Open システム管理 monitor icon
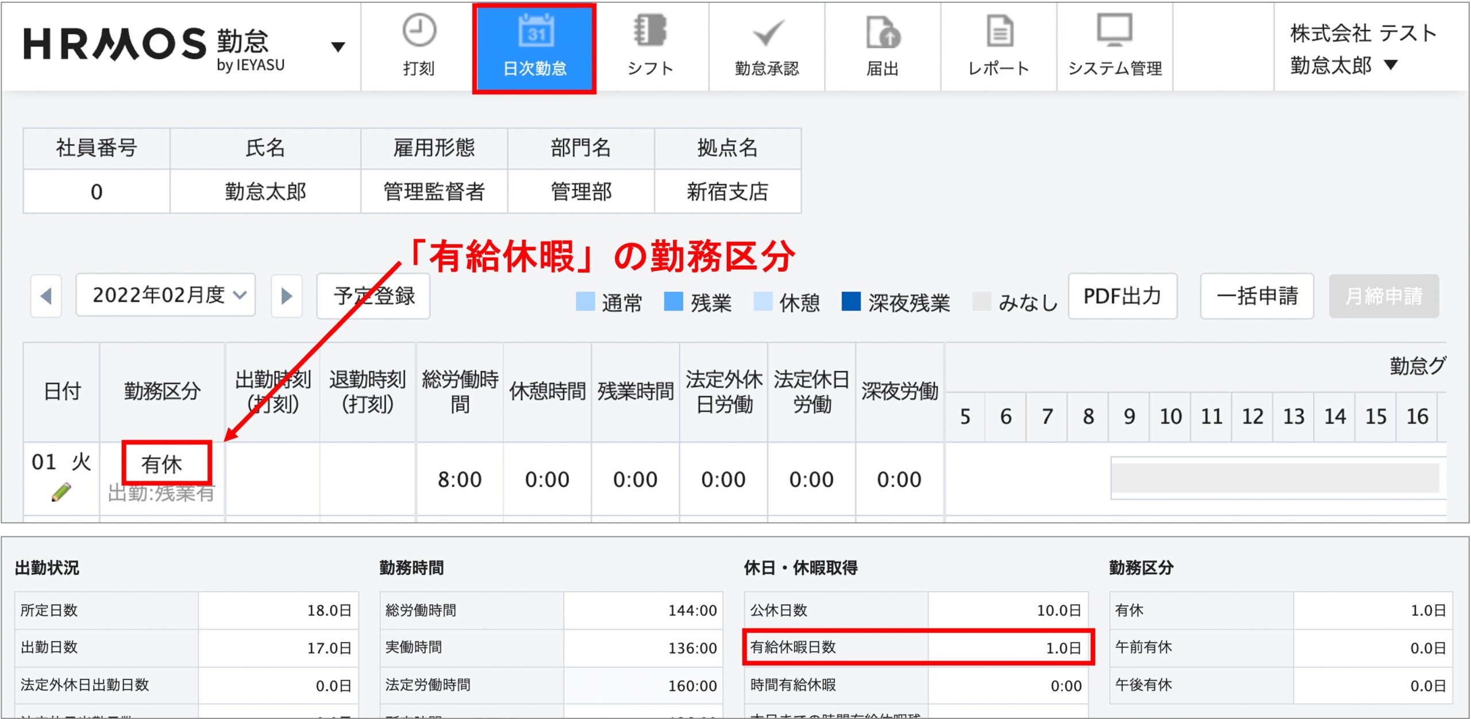1471x719 pixels. coord(1114,30)
